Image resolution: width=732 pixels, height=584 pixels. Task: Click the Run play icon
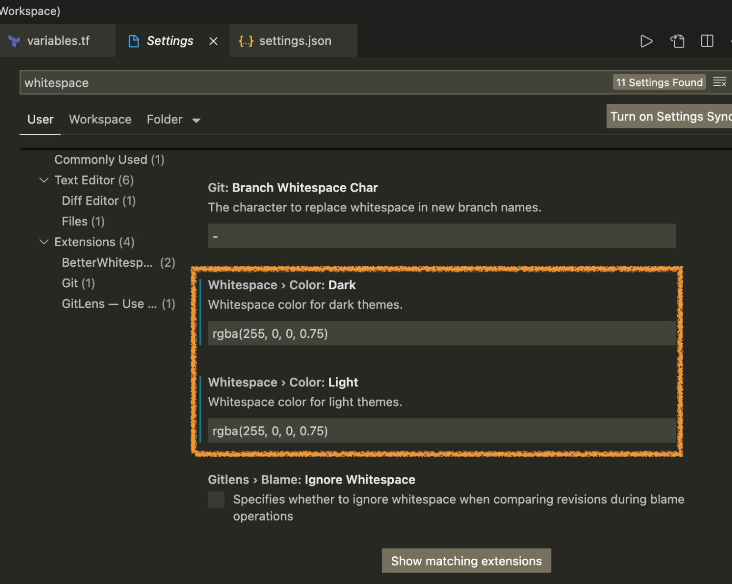coord(647,41)
